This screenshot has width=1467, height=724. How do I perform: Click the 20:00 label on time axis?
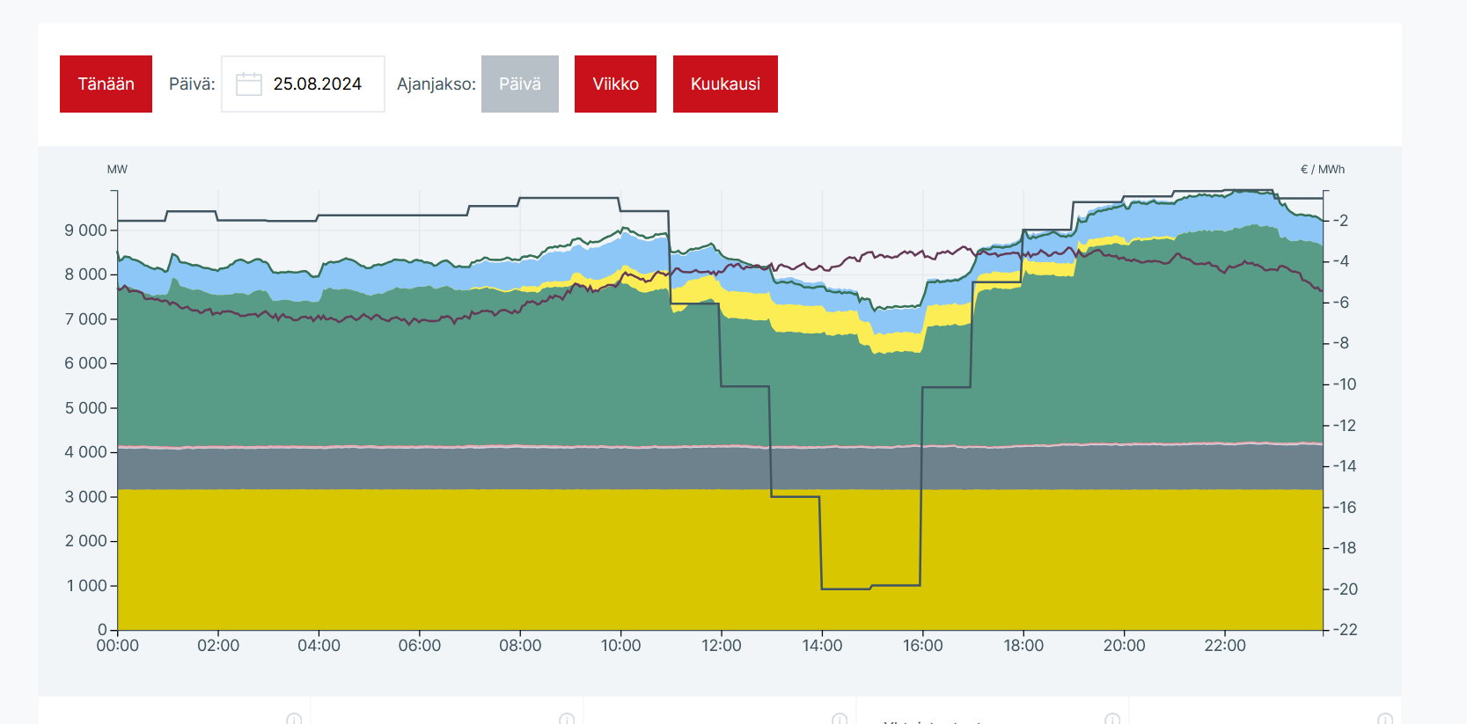point(1124,646)
